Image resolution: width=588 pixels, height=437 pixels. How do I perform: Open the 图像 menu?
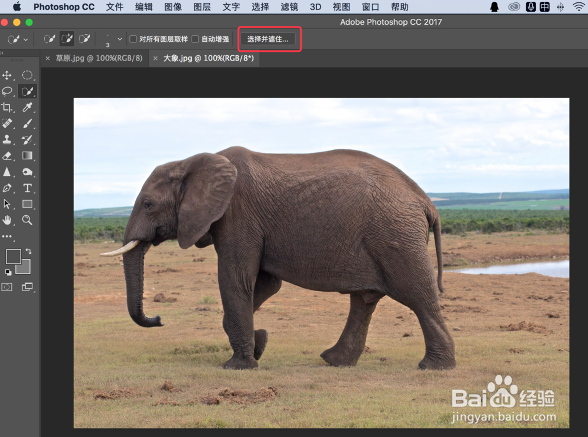point(173,6)
